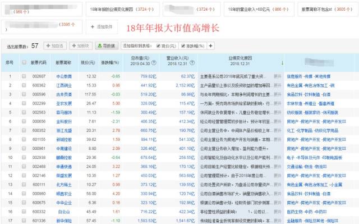Click the 加自选 button

(55, 46)
